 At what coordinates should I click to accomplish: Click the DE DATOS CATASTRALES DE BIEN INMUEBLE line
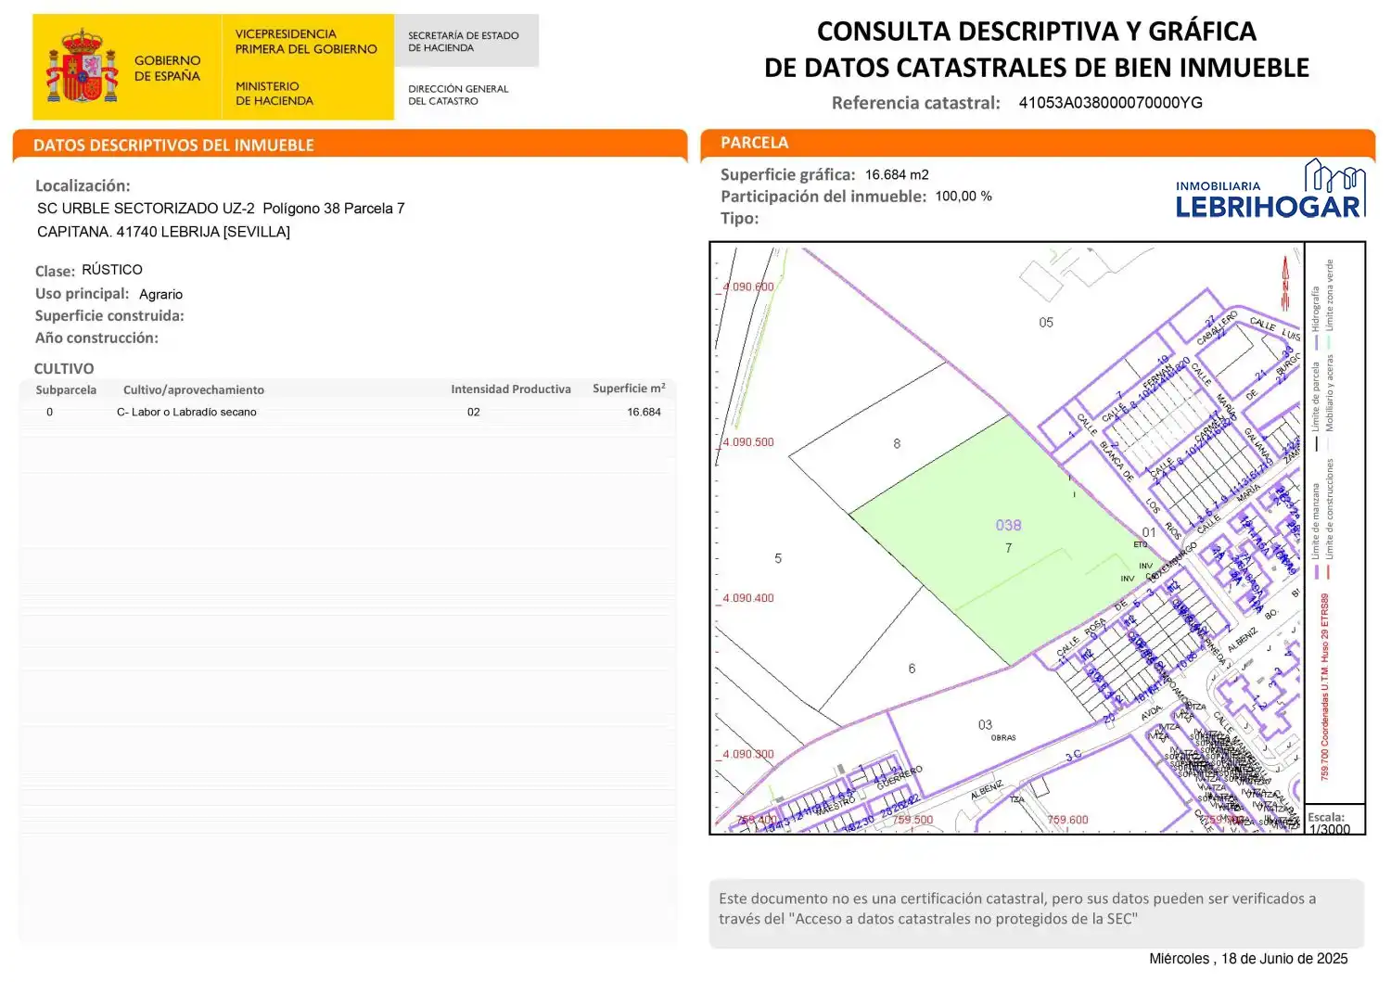(1036, 68)
